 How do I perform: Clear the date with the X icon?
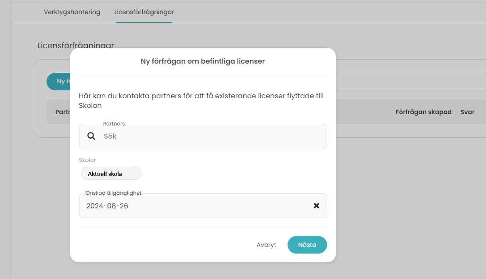click(316, 206)
